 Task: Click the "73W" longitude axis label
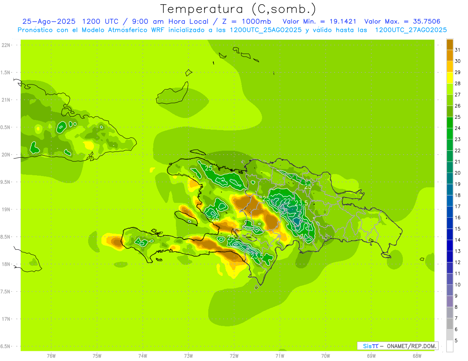coord(188,356)
